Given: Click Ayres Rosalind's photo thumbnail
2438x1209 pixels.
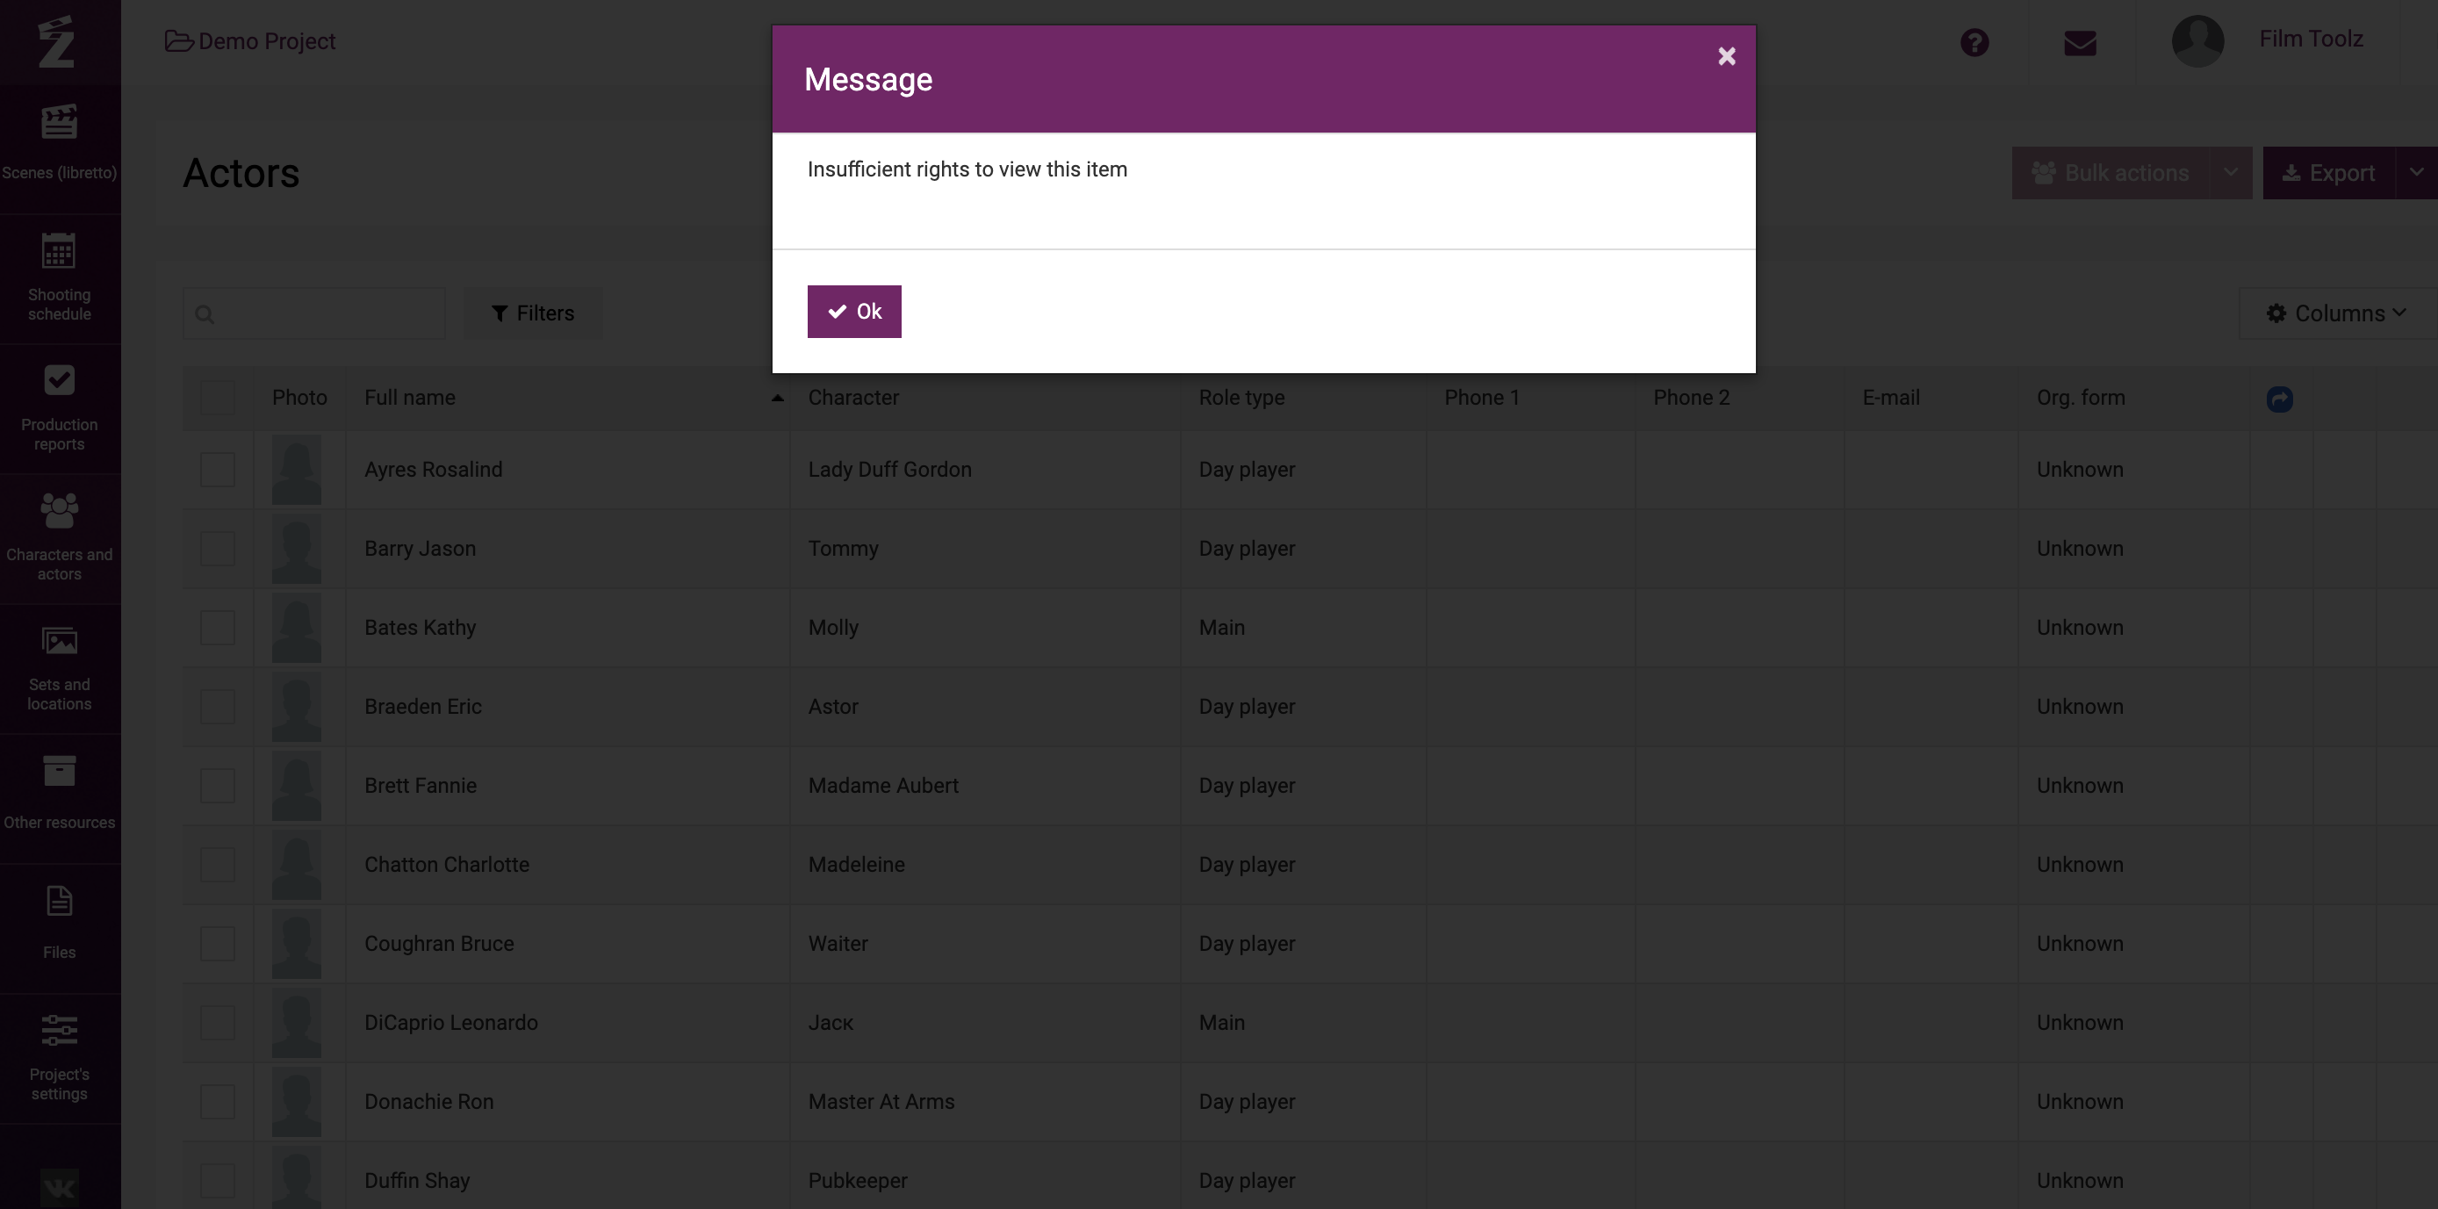Looking at the screenshot, I should (296, 470).
